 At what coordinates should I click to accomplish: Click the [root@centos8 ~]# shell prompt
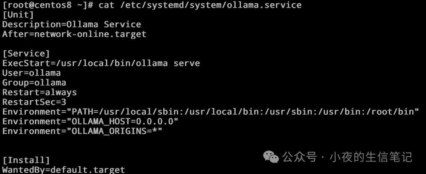[x=48, y=5]
